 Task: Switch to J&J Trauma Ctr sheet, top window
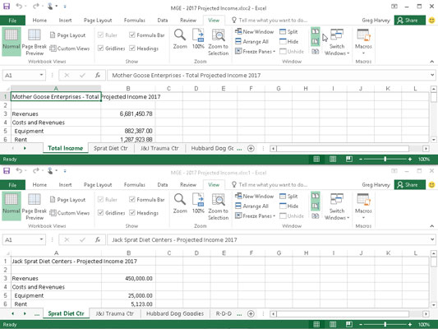[159, 148]
